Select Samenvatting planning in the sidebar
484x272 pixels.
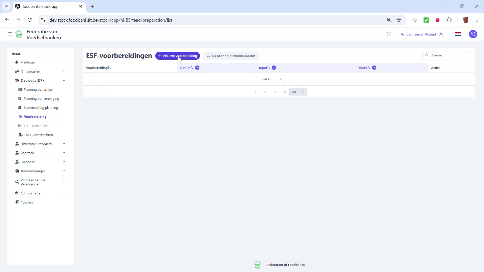pos(41,108)
